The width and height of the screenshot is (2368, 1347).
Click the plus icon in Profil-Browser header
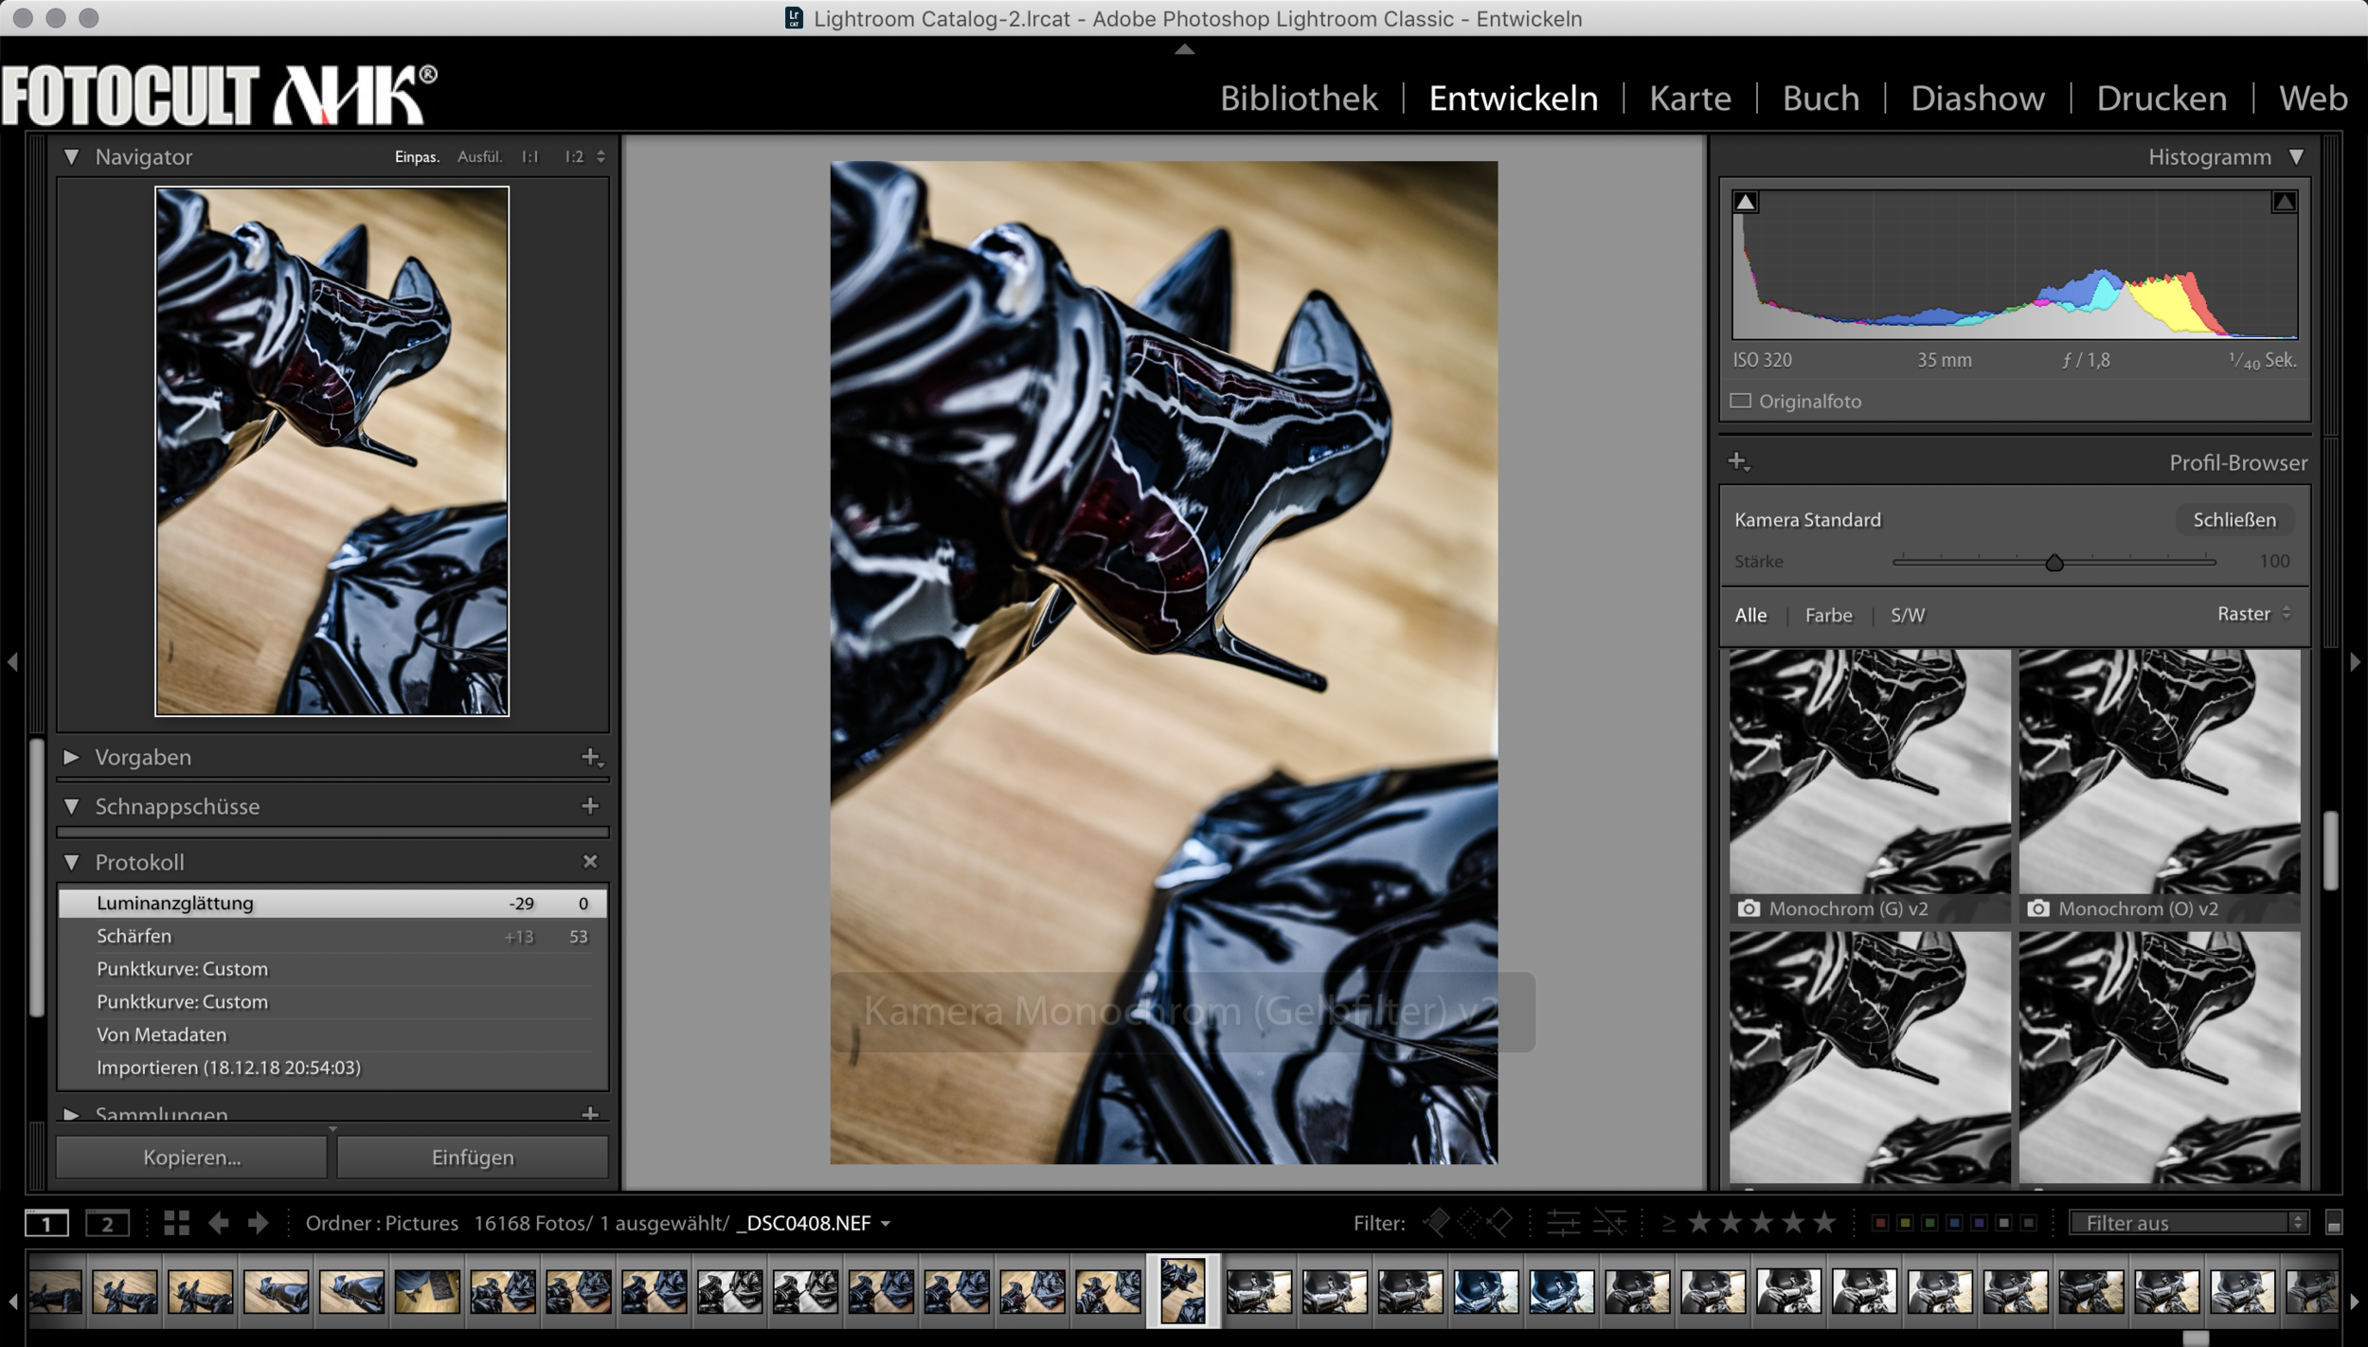click(1739, 462)
